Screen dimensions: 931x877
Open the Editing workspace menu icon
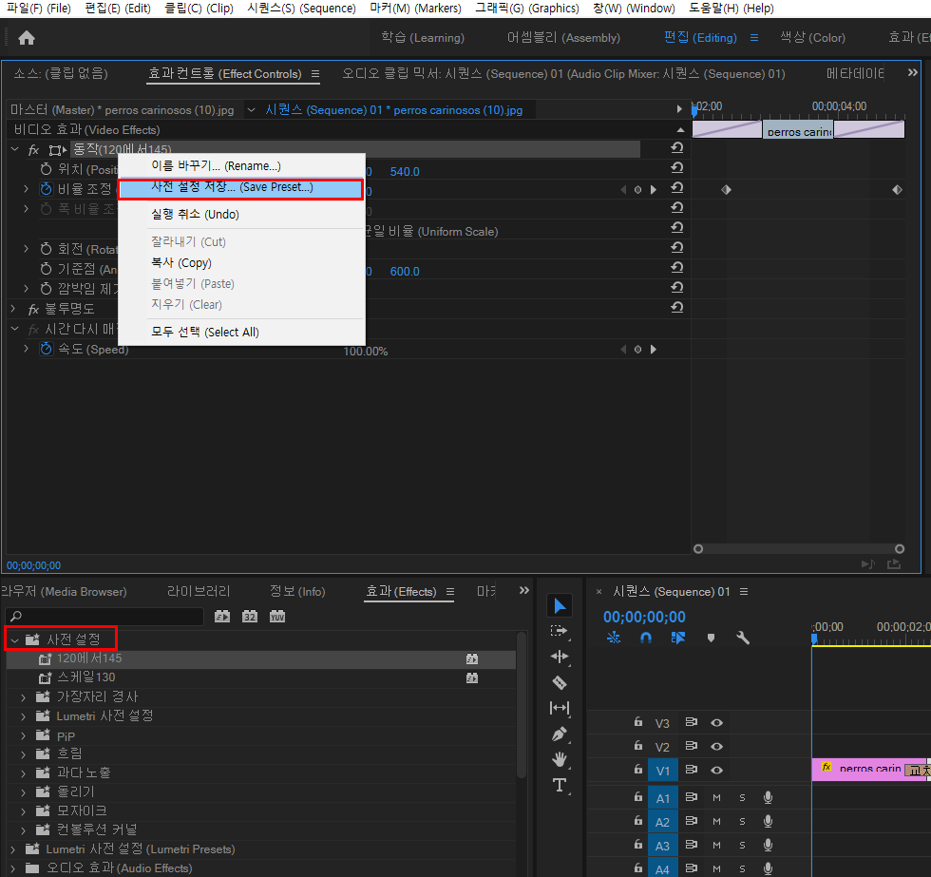754,38
